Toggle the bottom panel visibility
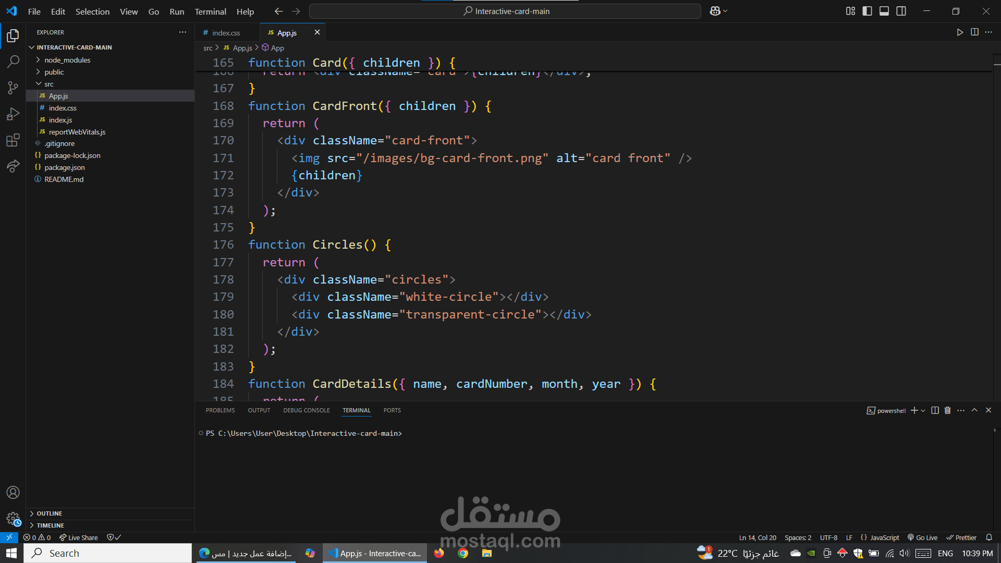This screenshot has height=563, width=1001. 884,11
